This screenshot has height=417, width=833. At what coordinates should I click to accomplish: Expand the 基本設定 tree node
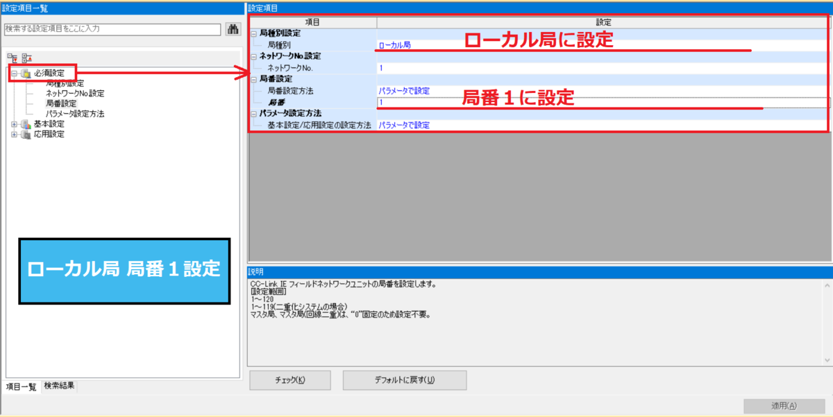pos(15,123)
